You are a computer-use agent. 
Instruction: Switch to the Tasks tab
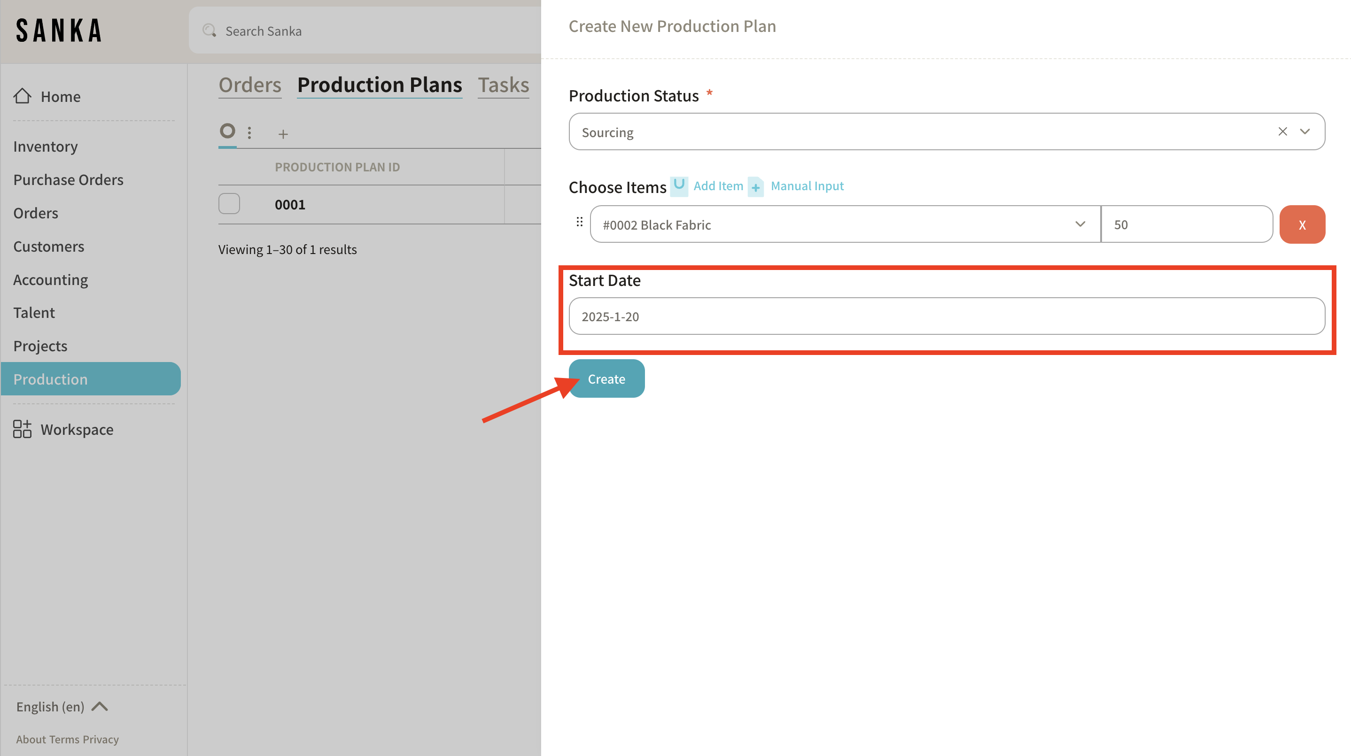[503, 85]
